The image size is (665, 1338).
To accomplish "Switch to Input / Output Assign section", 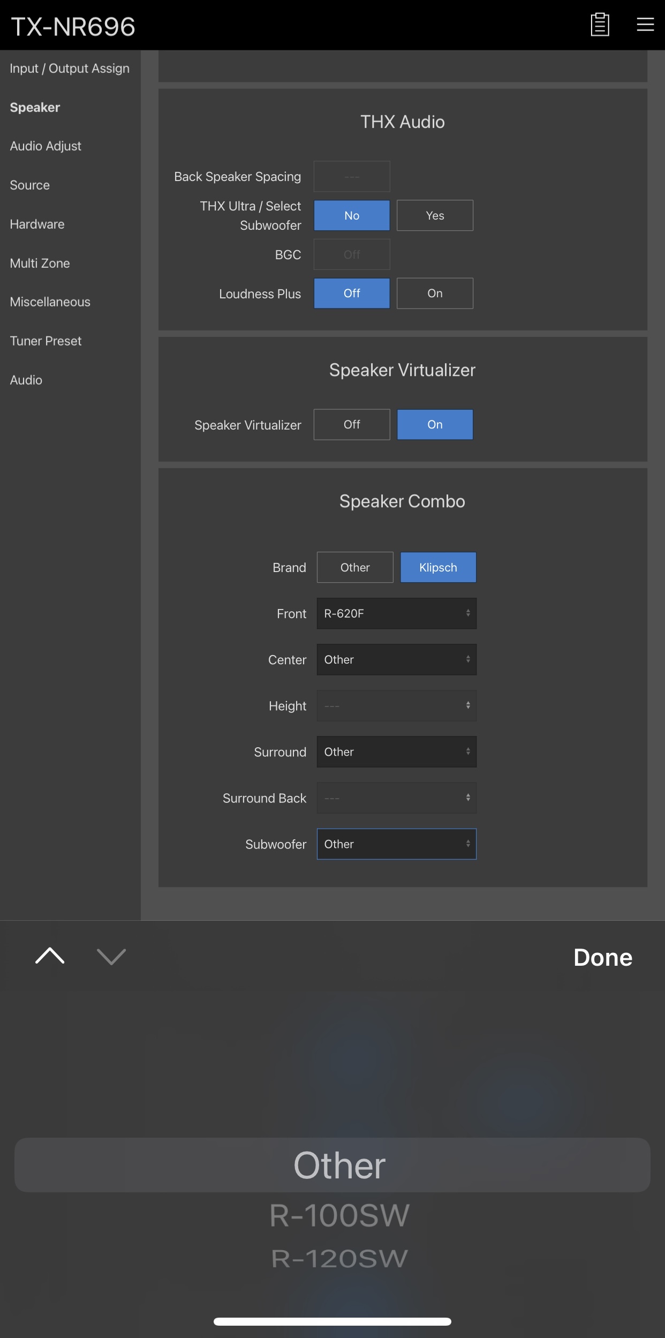I will [70, 69].
